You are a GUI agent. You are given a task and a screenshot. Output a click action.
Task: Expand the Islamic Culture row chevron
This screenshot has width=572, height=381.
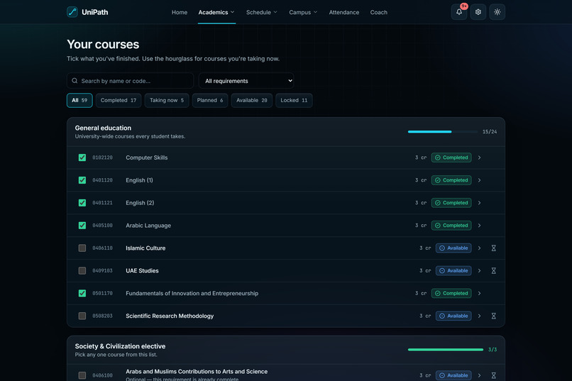coord(479,248)
